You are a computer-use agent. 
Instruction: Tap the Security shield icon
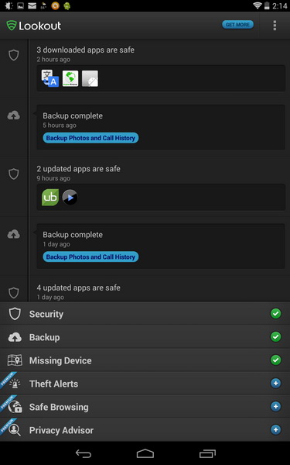tap(15, 314)
